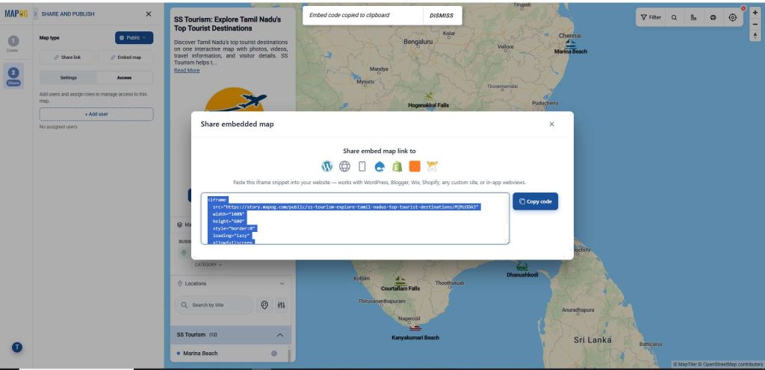The width and height of the screenshot is (765, 370).
Task: Click inside the iframe code textbox
Action: pyautogui.click(x=355, y=218)
